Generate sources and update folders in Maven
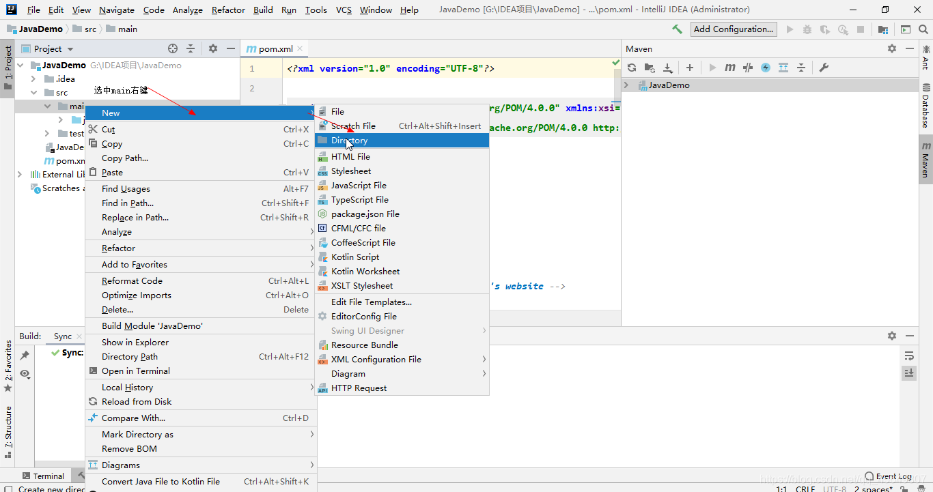The width and height of the screenshot is (933, 492). (650, 68)
